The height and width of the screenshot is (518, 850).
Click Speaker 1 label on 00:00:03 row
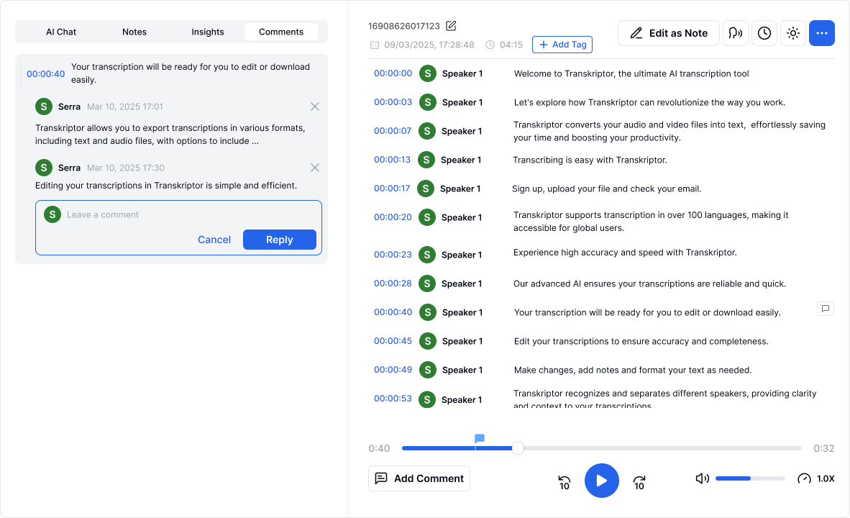pos(462,102)
